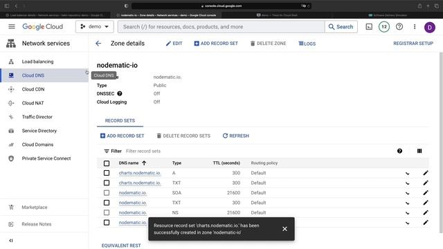Check the nodematic.io TXT record checkbox
This screenshot has height=249, width=443.
[x=107, y=203]
